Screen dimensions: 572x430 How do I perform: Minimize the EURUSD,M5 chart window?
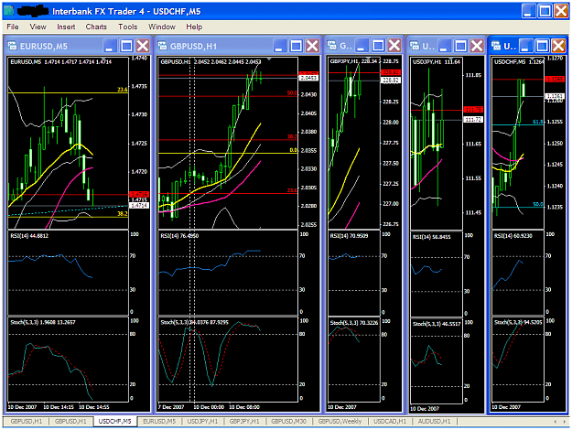[x=110, y=46]
